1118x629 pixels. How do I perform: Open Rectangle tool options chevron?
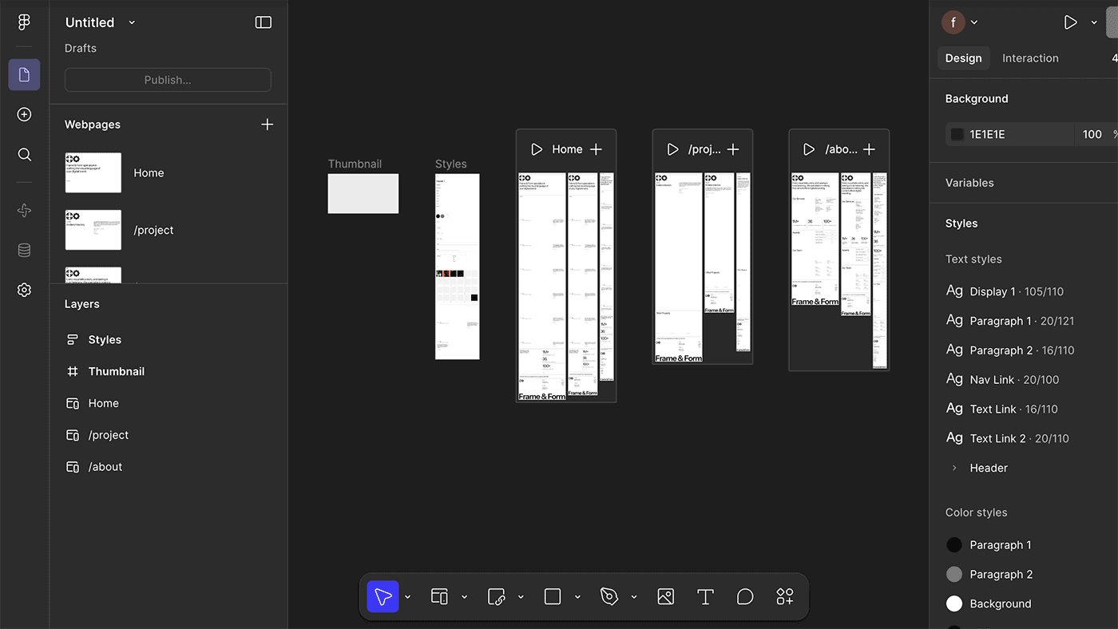click(x=577, y=596)
